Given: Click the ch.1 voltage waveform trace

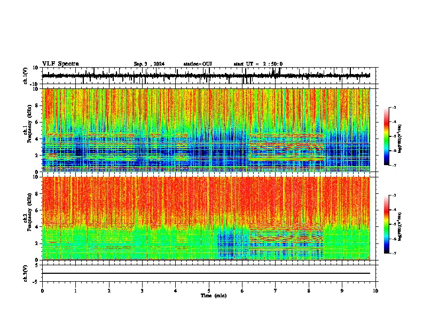Looking at the screenshot, I should pos(206,76).
